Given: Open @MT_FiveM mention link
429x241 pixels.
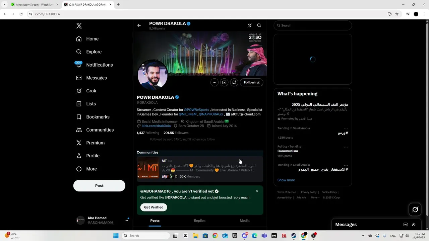Looking at the screenshot, I should (188, 114).
